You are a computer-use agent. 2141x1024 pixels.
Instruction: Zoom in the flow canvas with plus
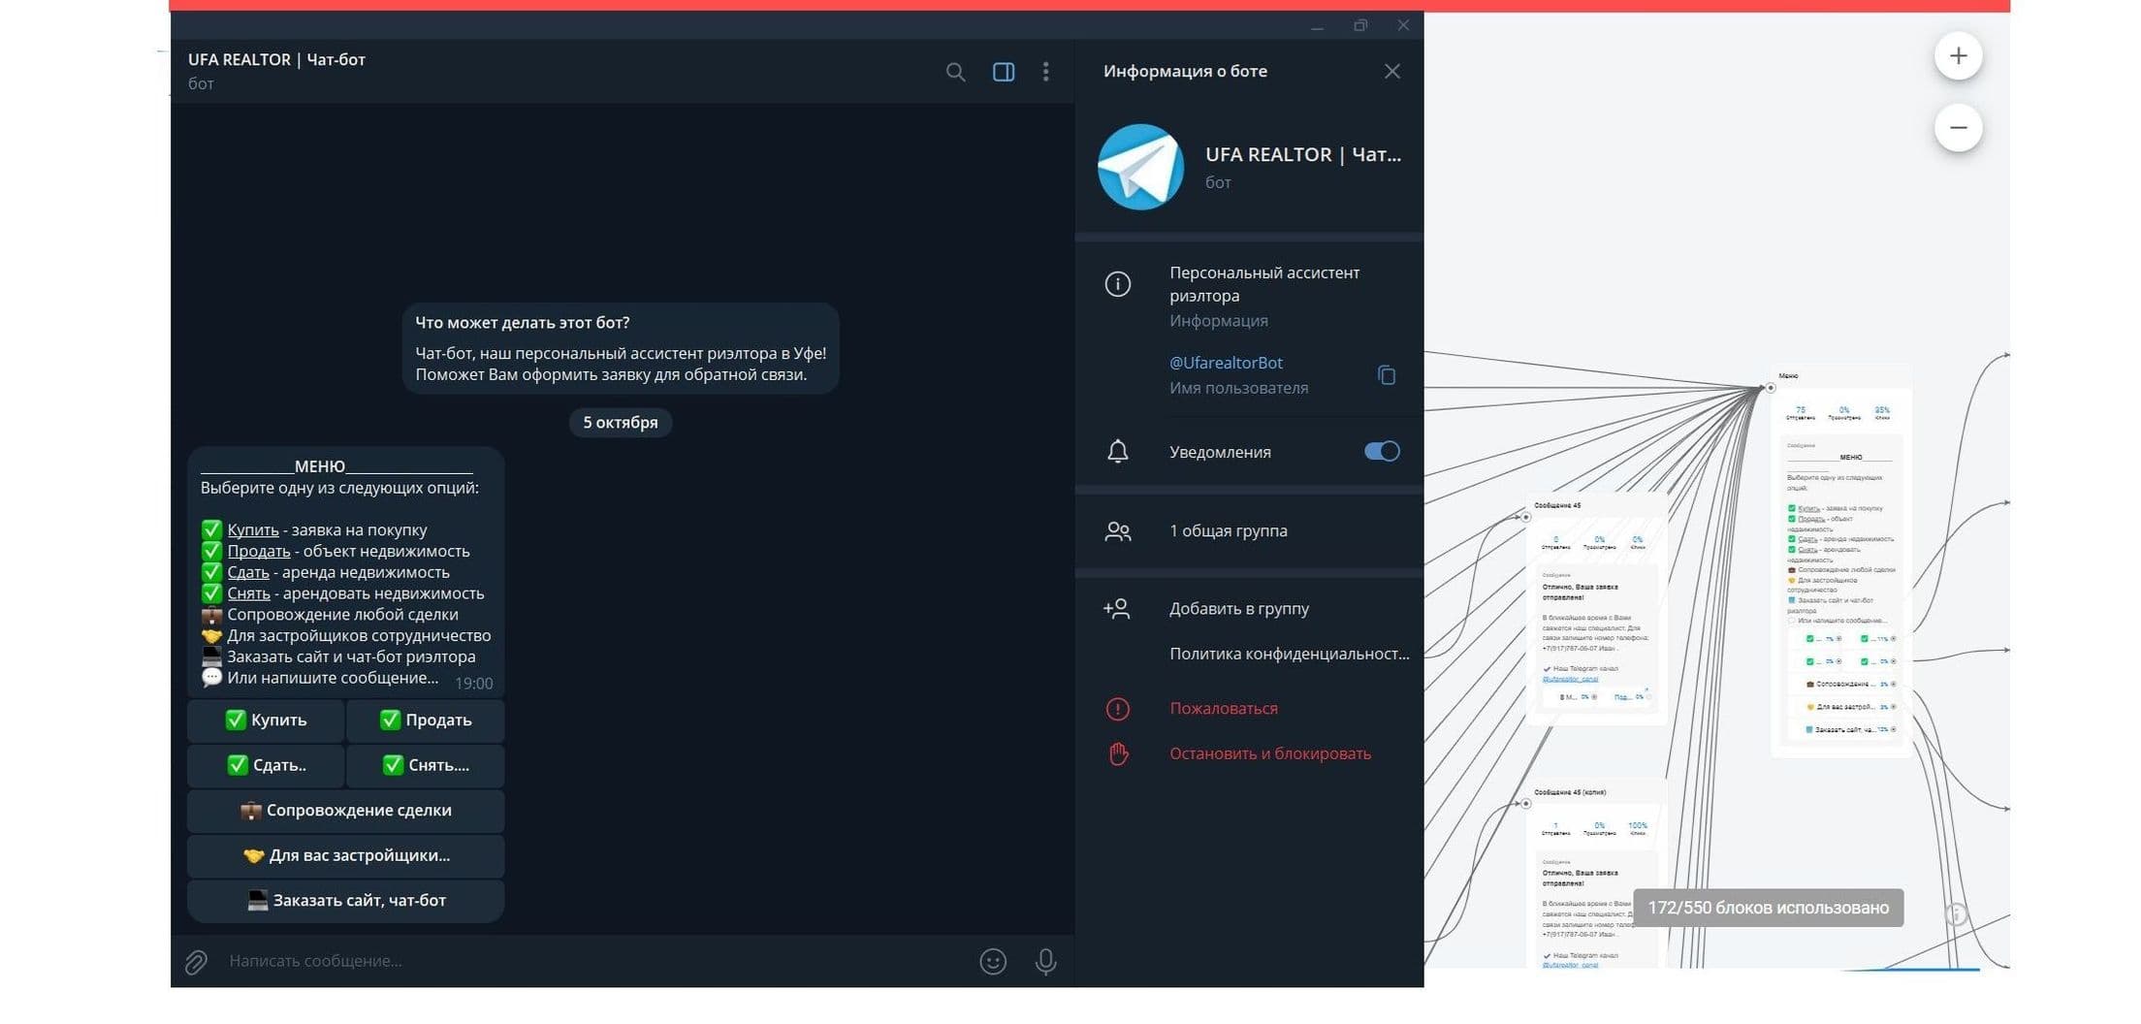coord(1958,56)
